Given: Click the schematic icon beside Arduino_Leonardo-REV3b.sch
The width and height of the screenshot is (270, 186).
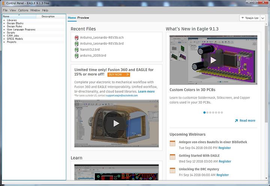Looking at the screenshot, I should coord(76,38).
